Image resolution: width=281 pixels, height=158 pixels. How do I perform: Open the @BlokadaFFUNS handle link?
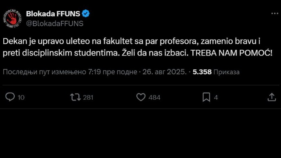[55, 24]
